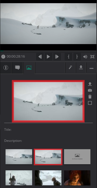
Task: Select the red-haired woman thumbnail
Action: pyautogui.click(x=77, y=178)
